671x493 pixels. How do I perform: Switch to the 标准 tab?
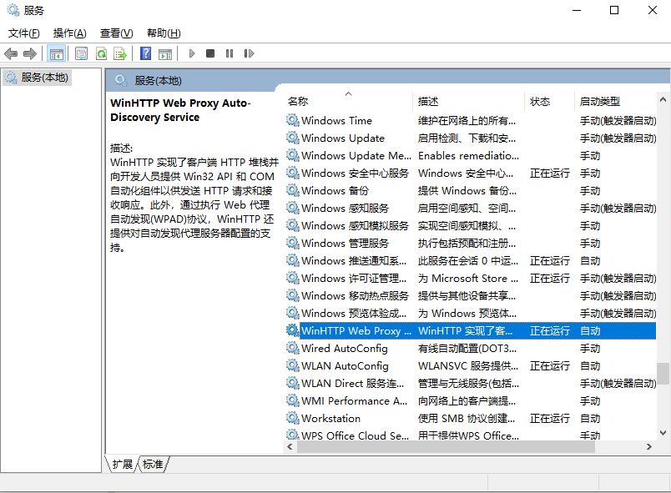point(154,465)
